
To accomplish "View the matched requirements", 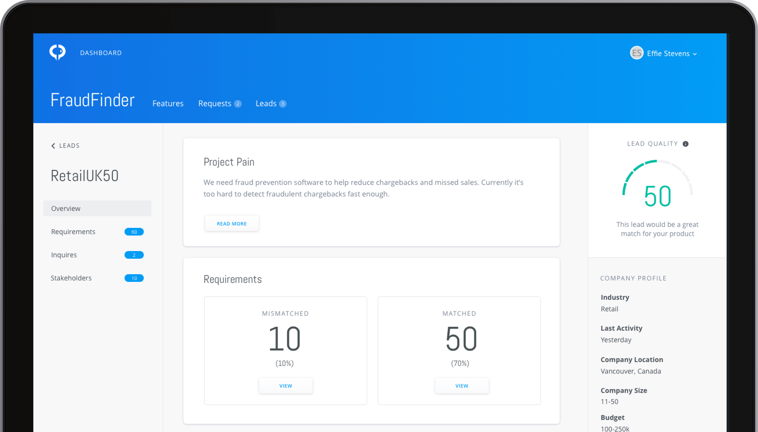I will tap(461, 386).
